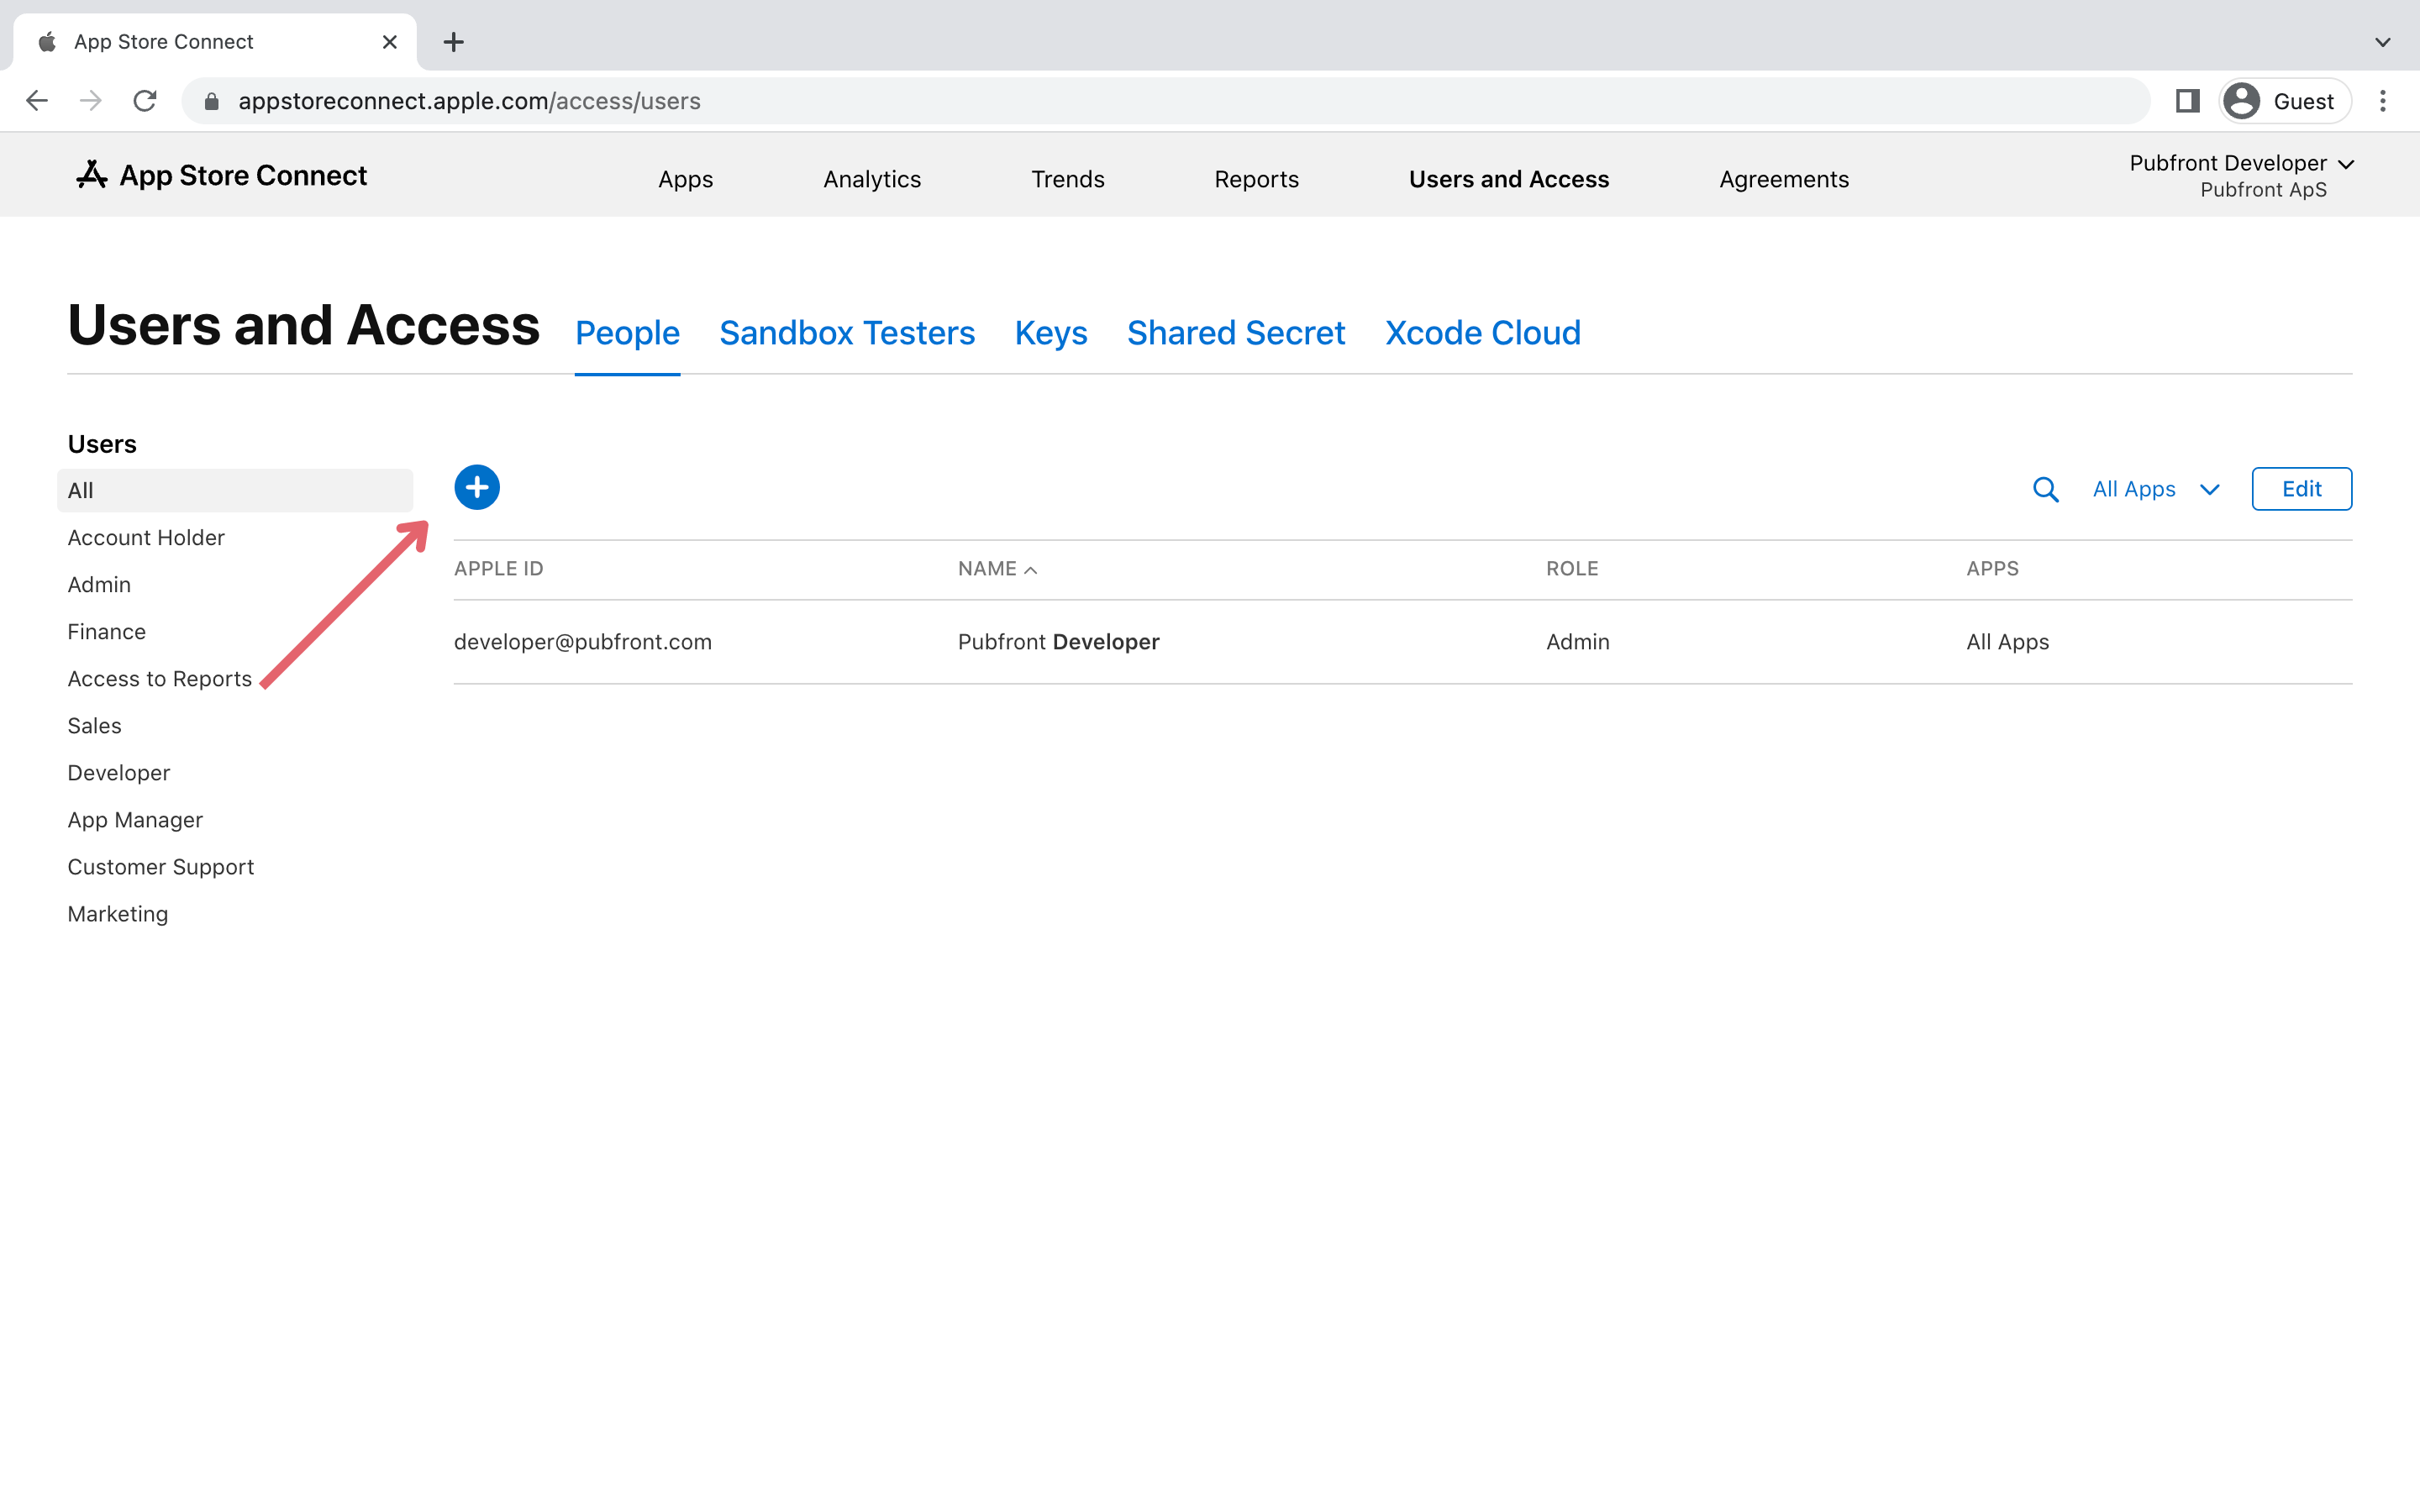Click the blue add user plus button
2420x1512 pixels.
(x=477, y=488)
